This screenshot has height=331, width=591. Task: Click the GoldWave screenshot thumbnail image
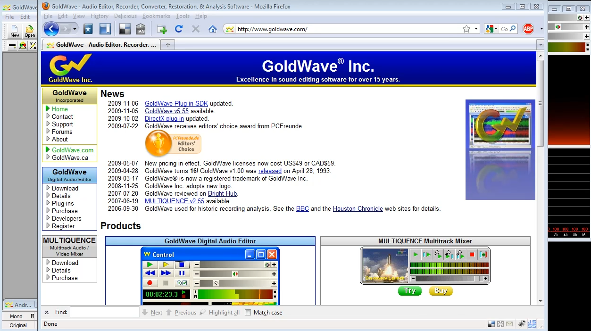(500, 149)
